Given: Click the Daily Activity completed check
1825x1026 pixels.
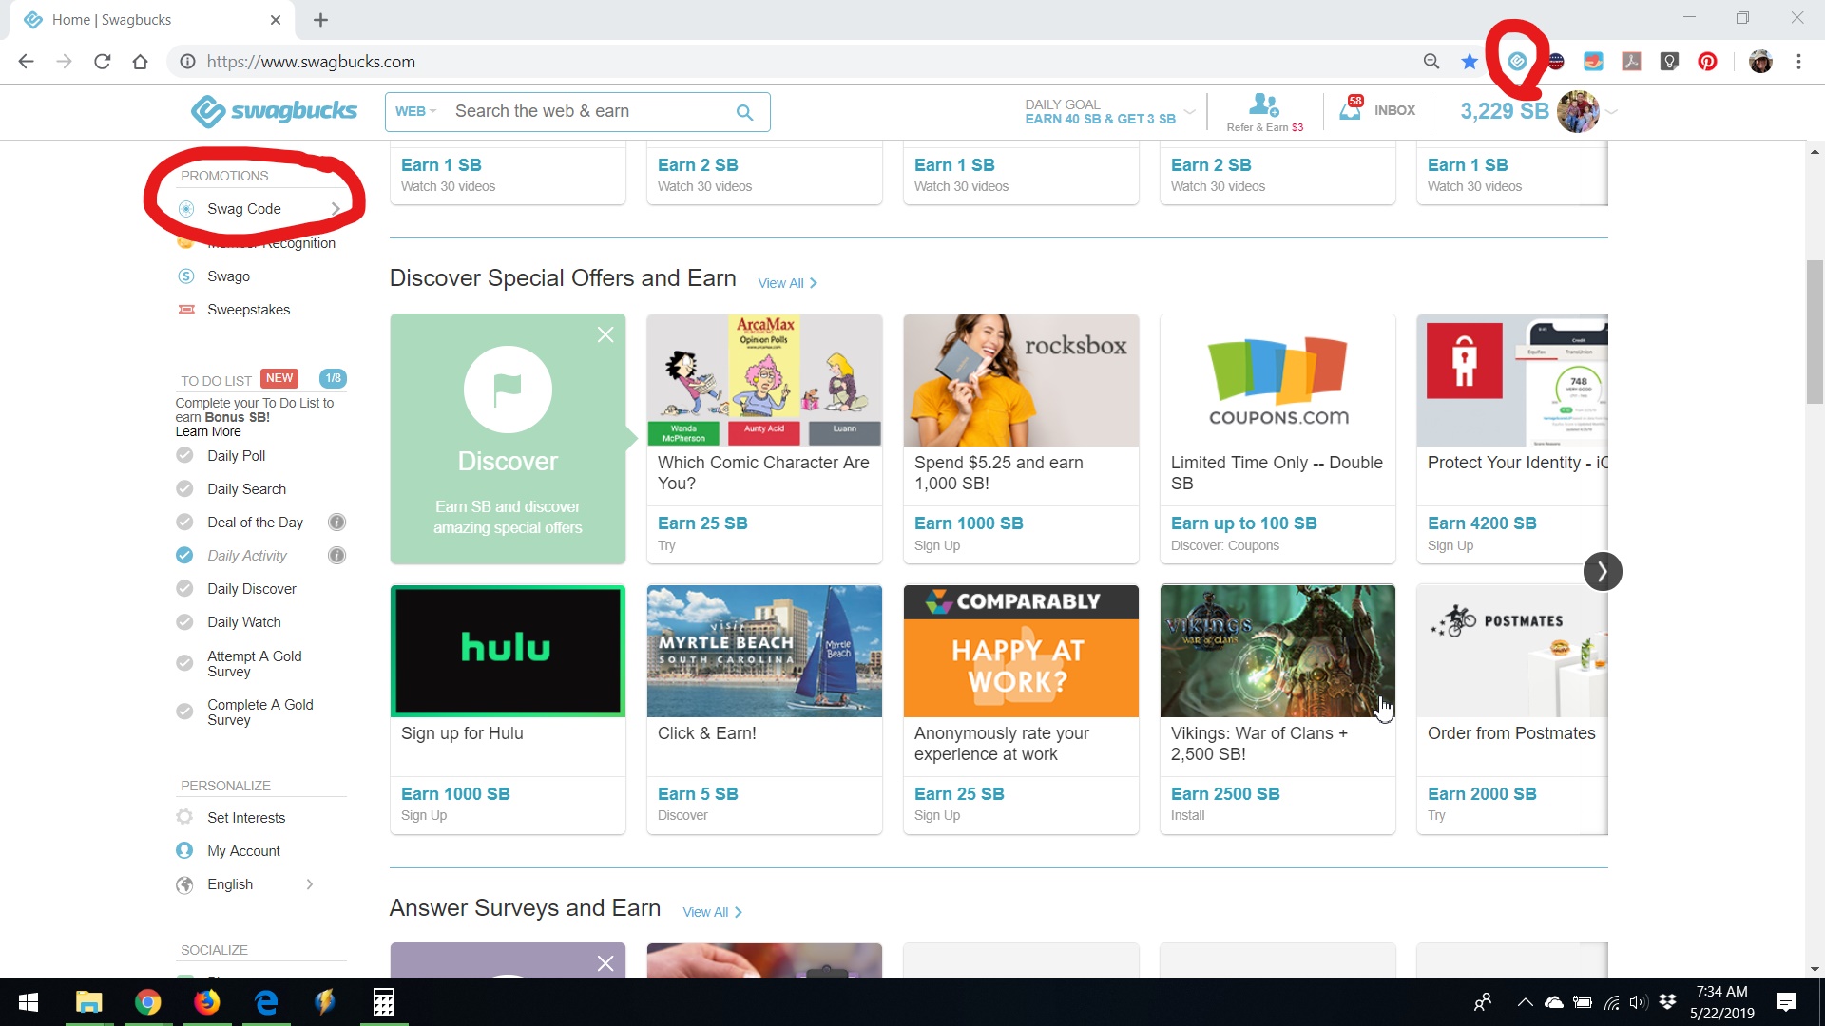Looking at the screenshot, I should 184,556.
